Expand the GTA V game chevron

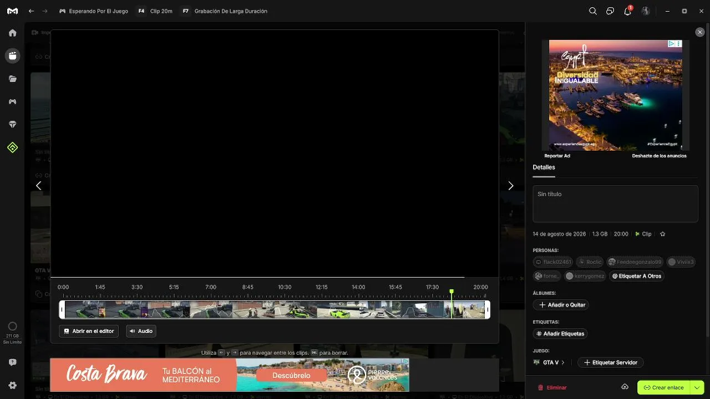tap(563, 362)
